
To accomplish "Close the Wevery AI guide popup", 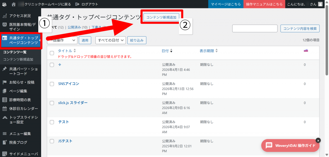I will click(x=318, y=140).
